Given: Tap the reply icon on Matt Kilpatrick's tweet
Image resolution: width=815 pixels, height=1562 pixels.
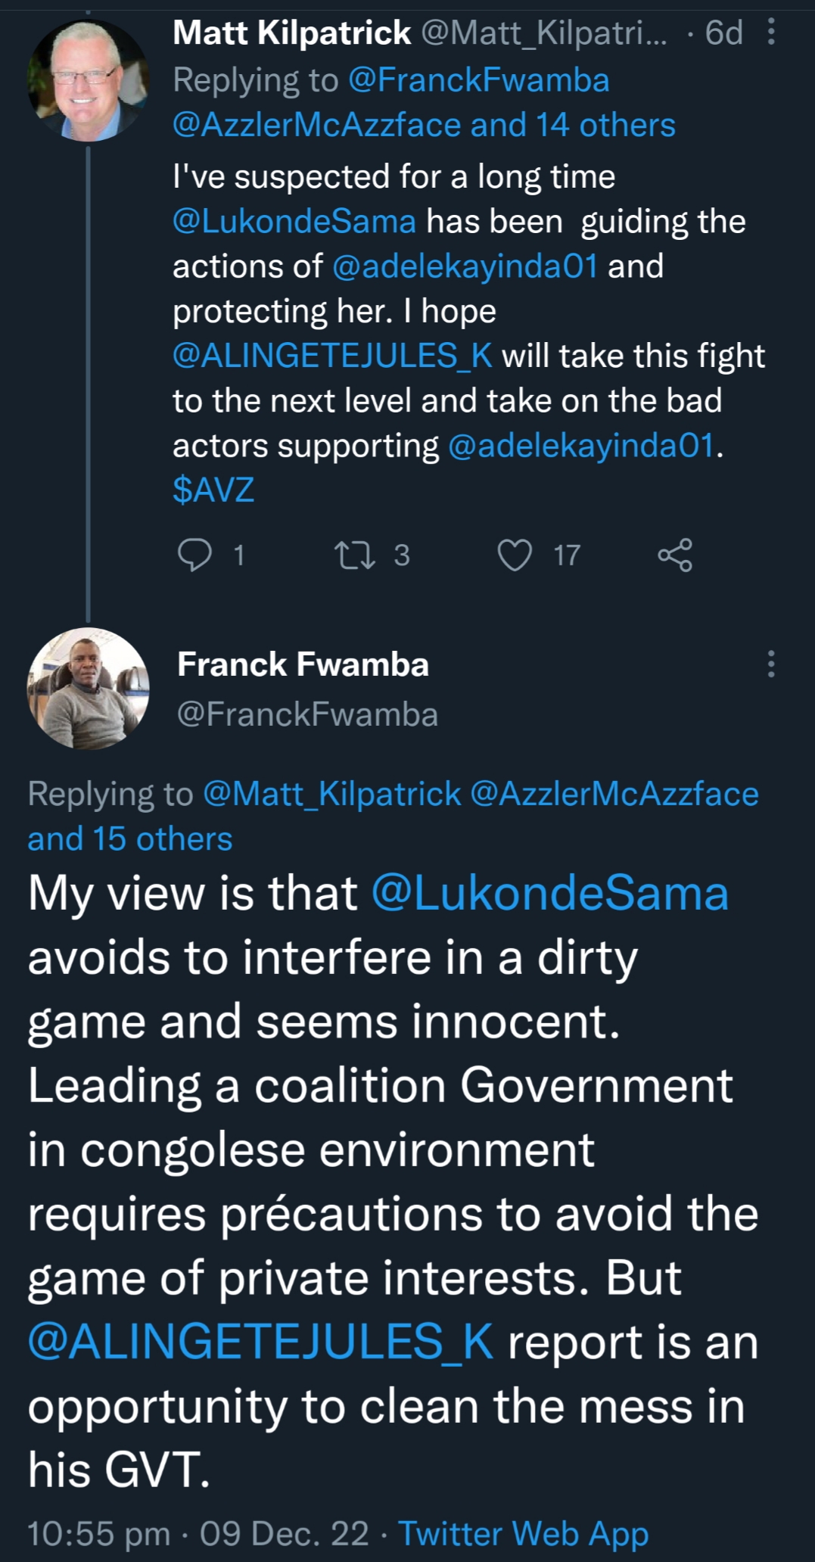Looking at the screenshot, I should coord(194,555).
